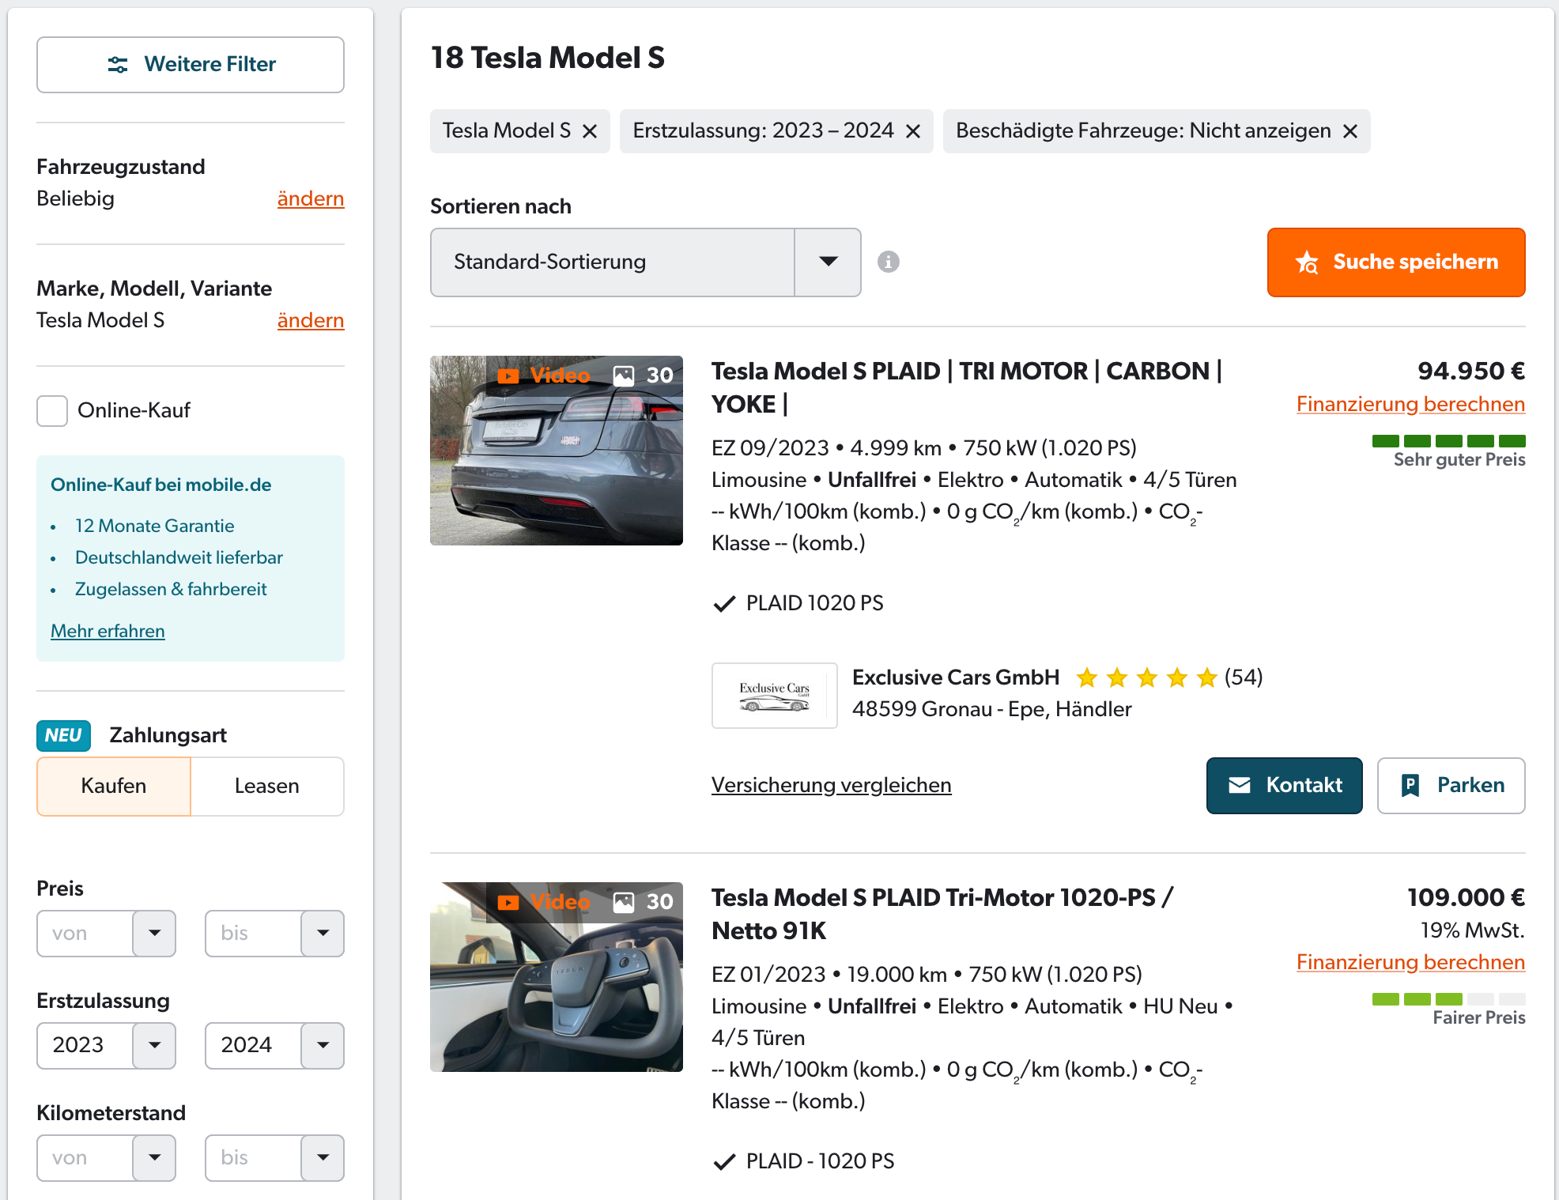The width and height of the screenshot is (1559, 1200).
Task: Click the Fairer Preis rating bar
Action: (1448, 999)
